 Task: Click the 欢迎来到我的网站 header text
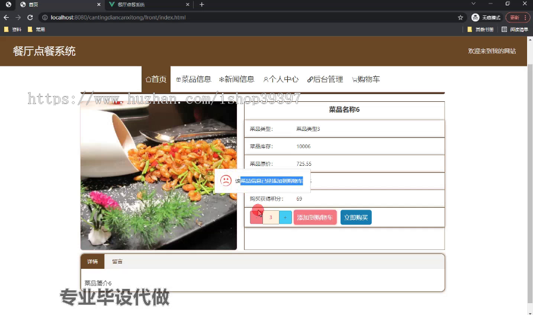pyautogui.click(x=492, y=51)
